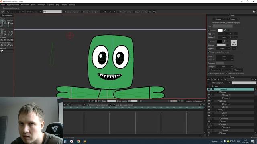
Task: Toggle Относительность ключей checkbox in timeline
Action: click(88, 105)
